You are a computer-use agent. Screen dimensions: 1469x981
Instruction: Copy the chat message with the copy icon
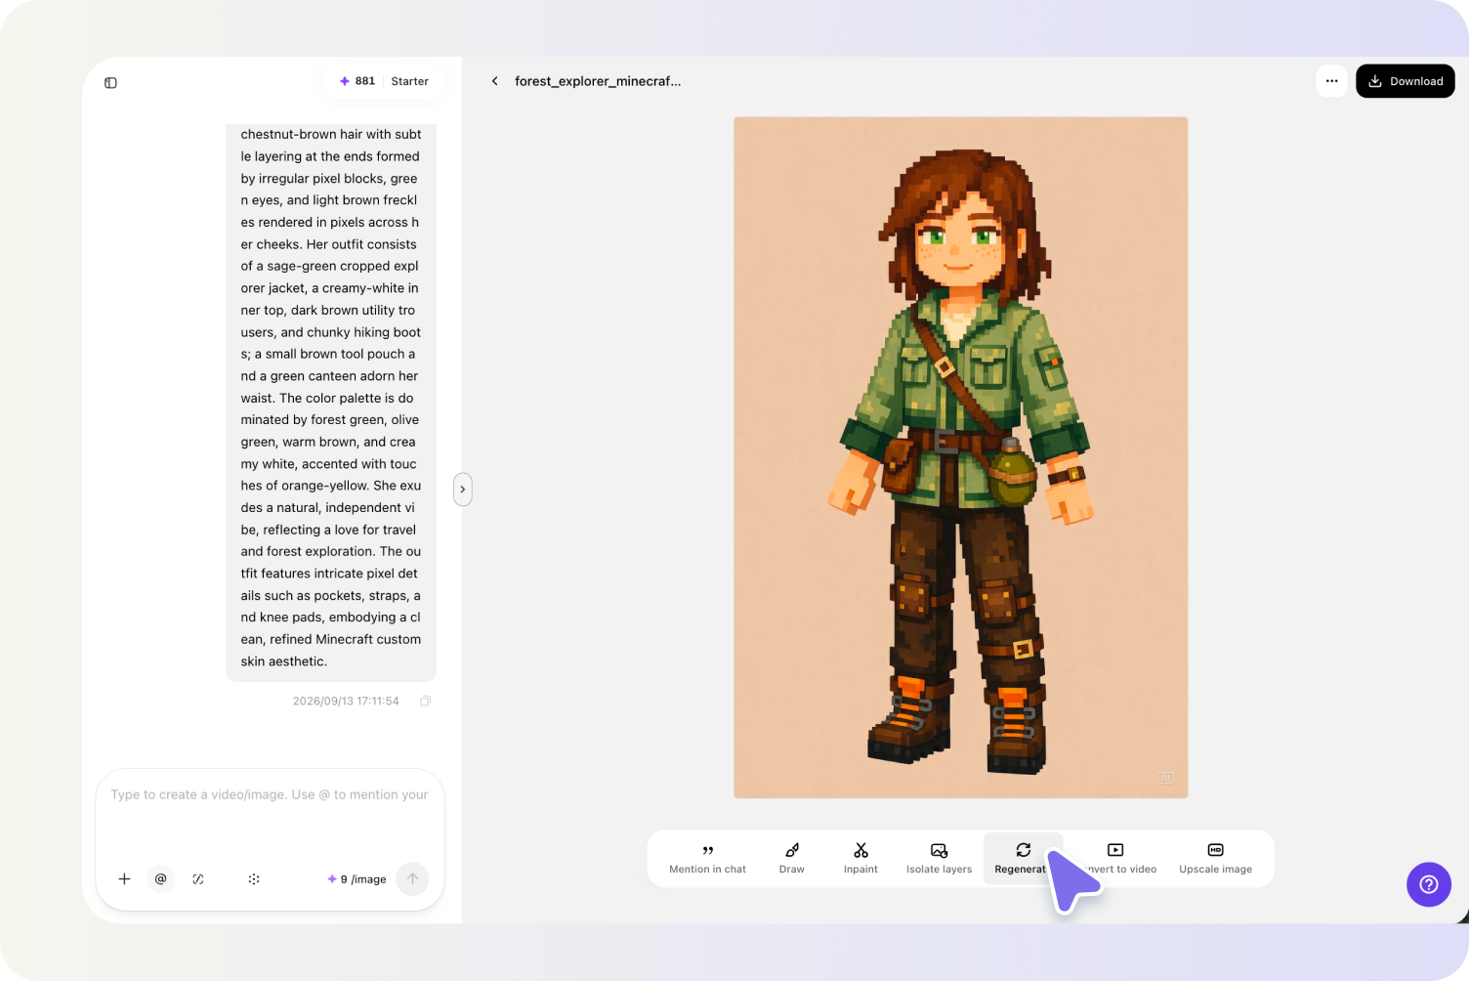[x=426, y=702]
